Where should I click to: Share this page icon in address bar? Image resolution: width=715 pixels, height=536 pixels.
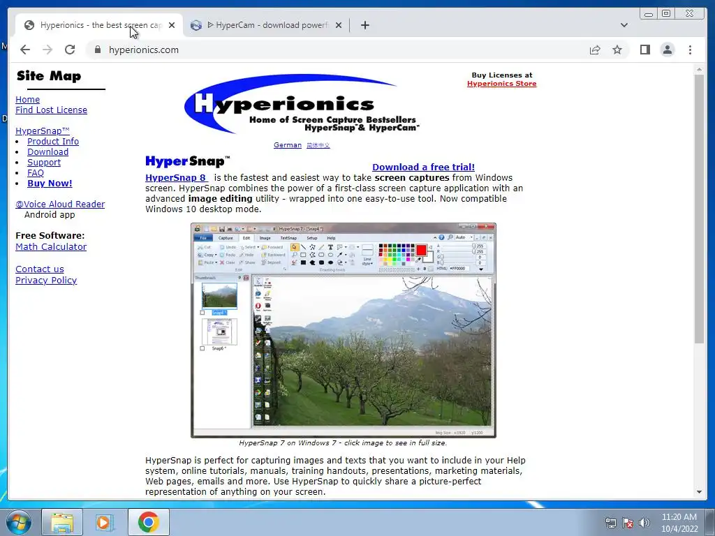coord(595,50)
